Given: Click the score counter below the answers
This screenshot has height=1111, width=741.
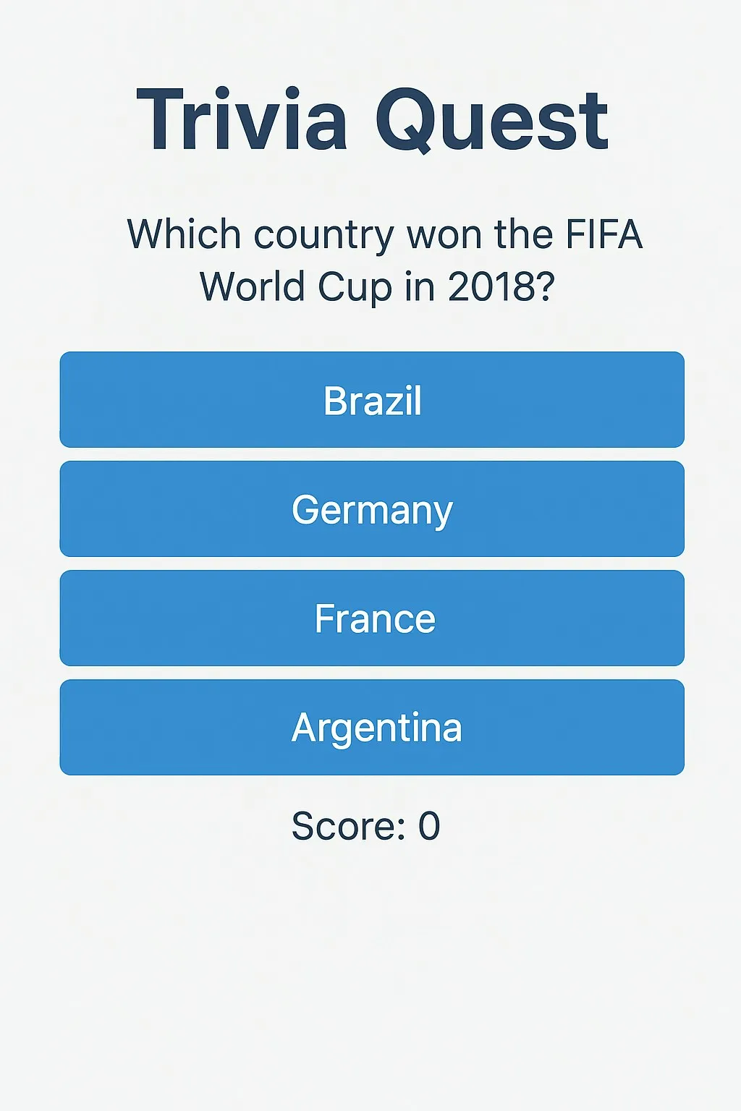Looking at the screenshot, I should coord(366,826).
